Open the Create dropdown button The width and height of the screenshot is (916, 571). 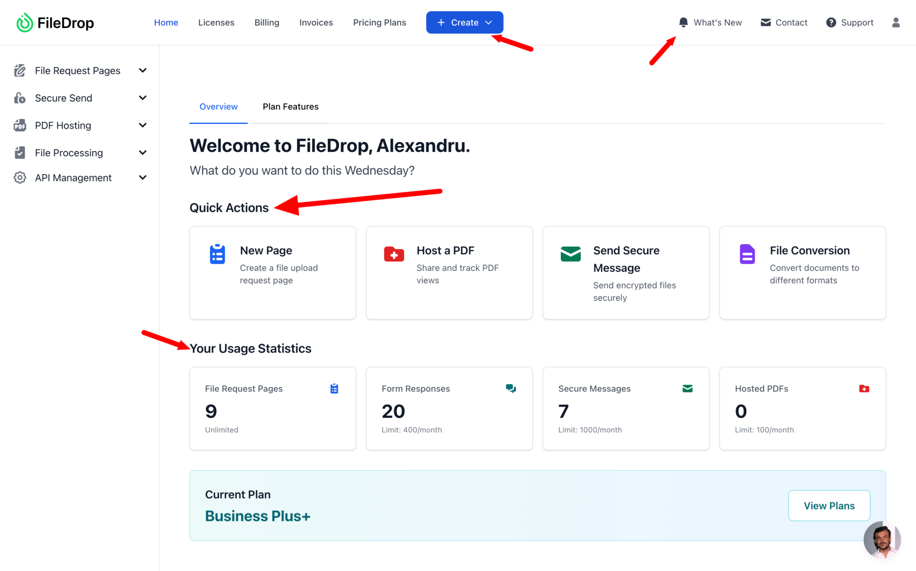464,22
